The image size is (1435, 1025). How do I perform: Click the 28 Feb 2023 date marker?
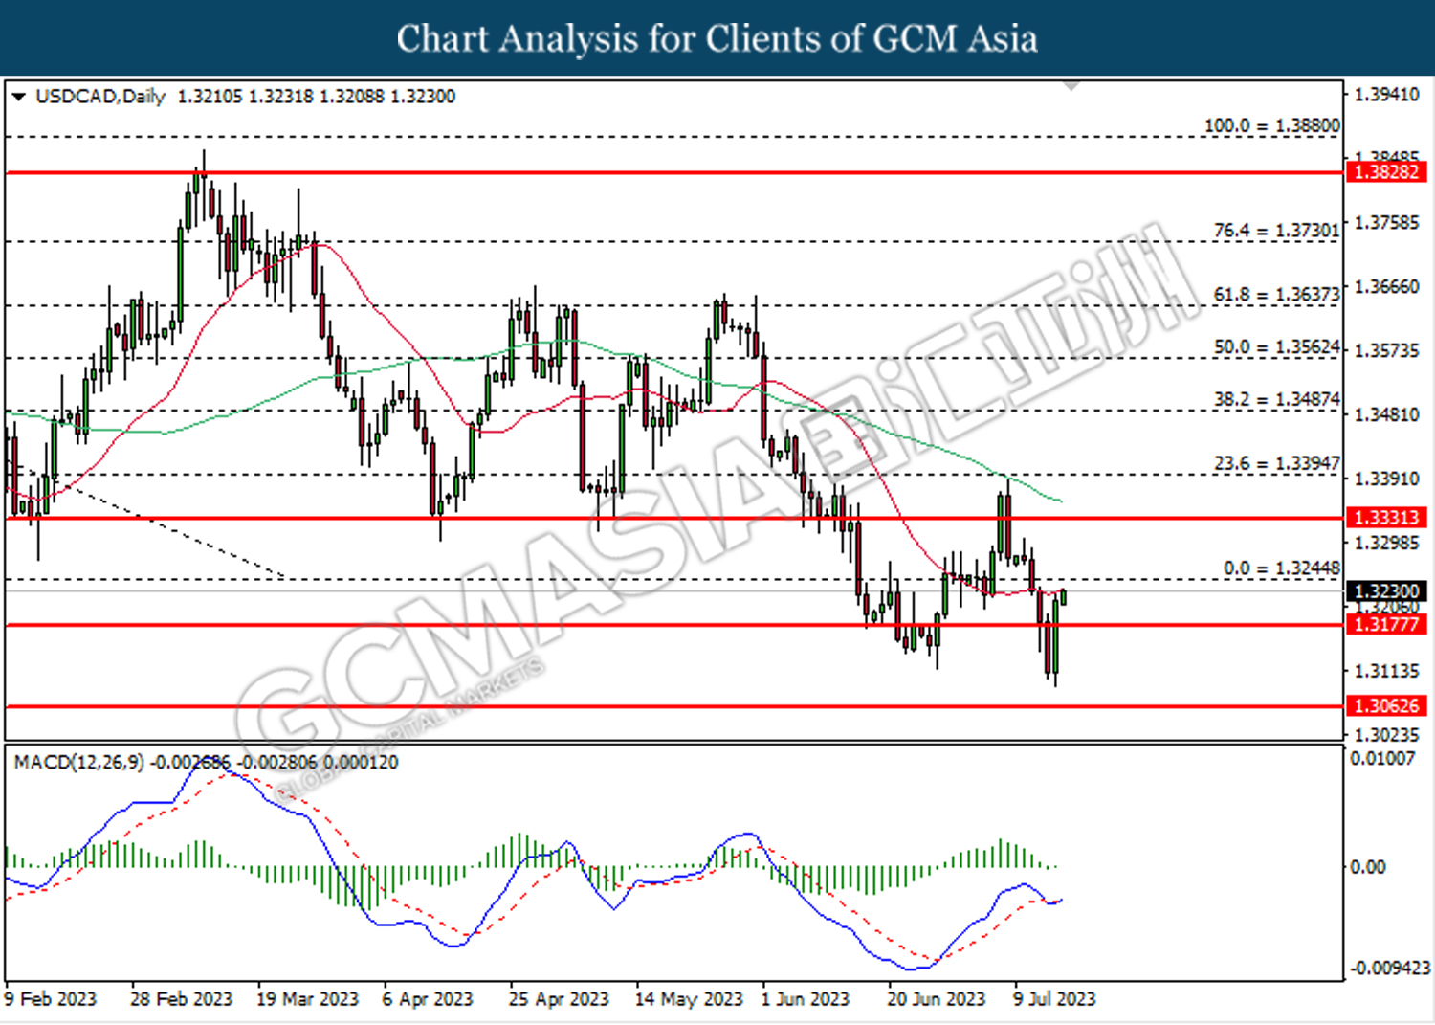click(181, 999)
